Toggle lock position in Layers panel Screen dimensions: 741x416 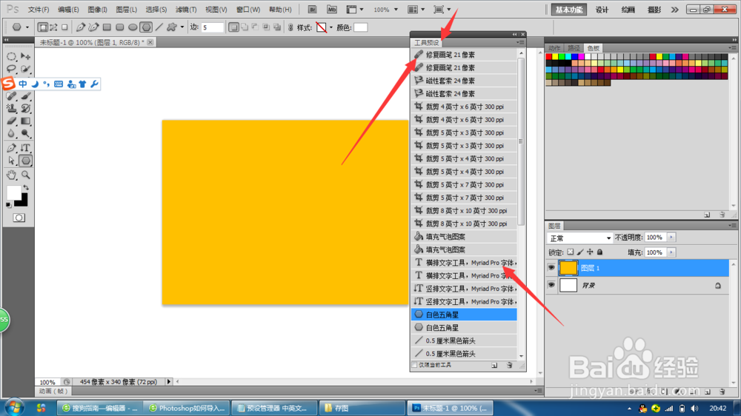click(x=590, y=252)
